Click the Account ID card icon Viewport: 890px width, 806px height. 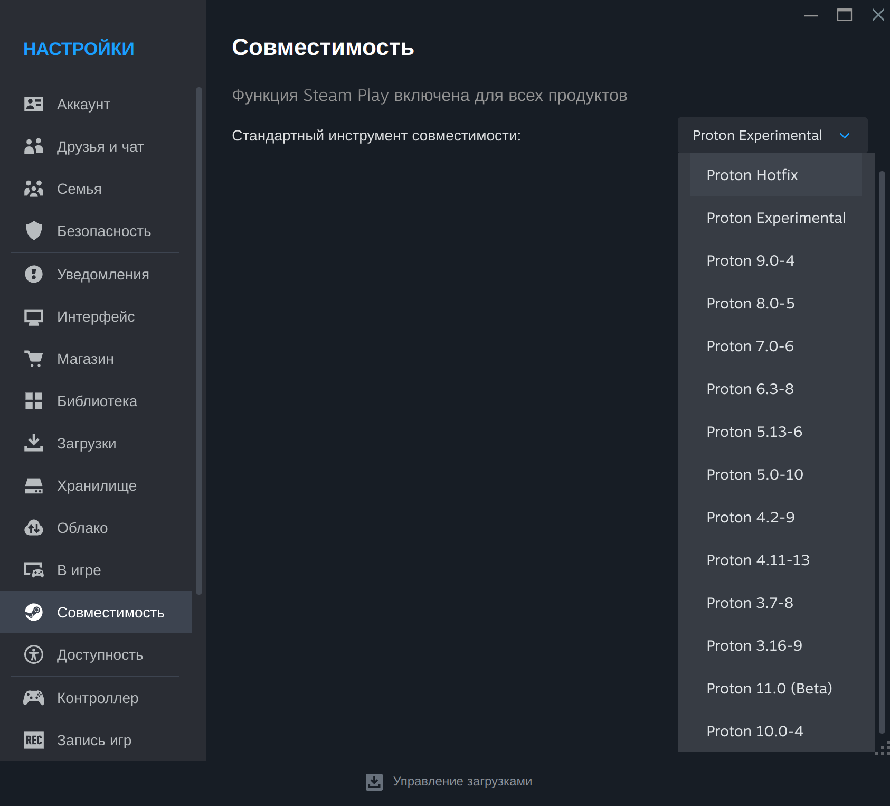click(x=34, y=104)
